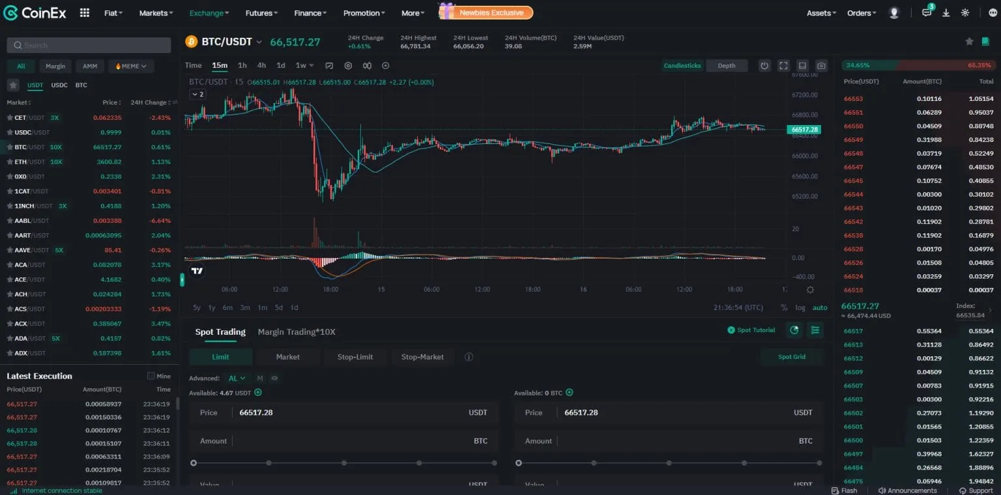This screenshot has width=1001, height=495.
Task: Expand the Futures menu
Action: [x=261, y=13]
